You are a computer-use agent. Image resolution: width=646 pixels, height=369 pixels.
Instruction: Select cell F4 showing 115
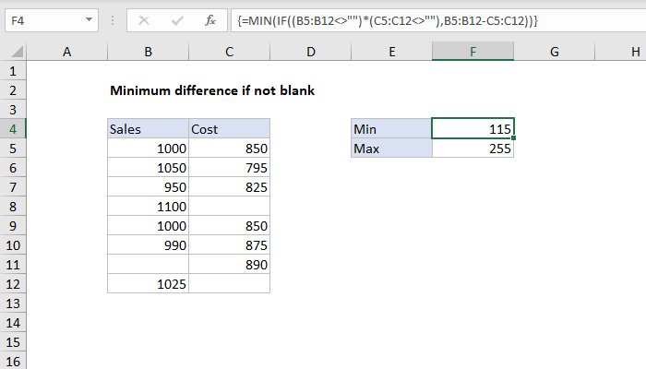coord(473,129)
